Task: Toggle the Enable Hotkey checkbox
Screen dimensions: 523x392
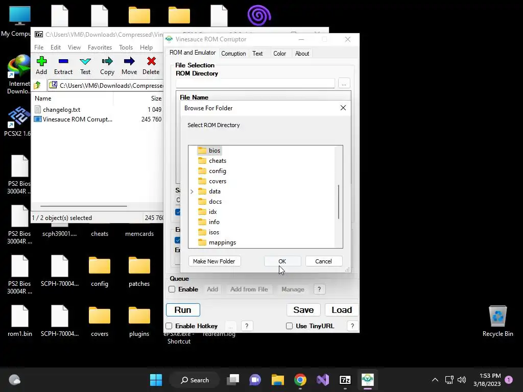Action: pos(169,326)
